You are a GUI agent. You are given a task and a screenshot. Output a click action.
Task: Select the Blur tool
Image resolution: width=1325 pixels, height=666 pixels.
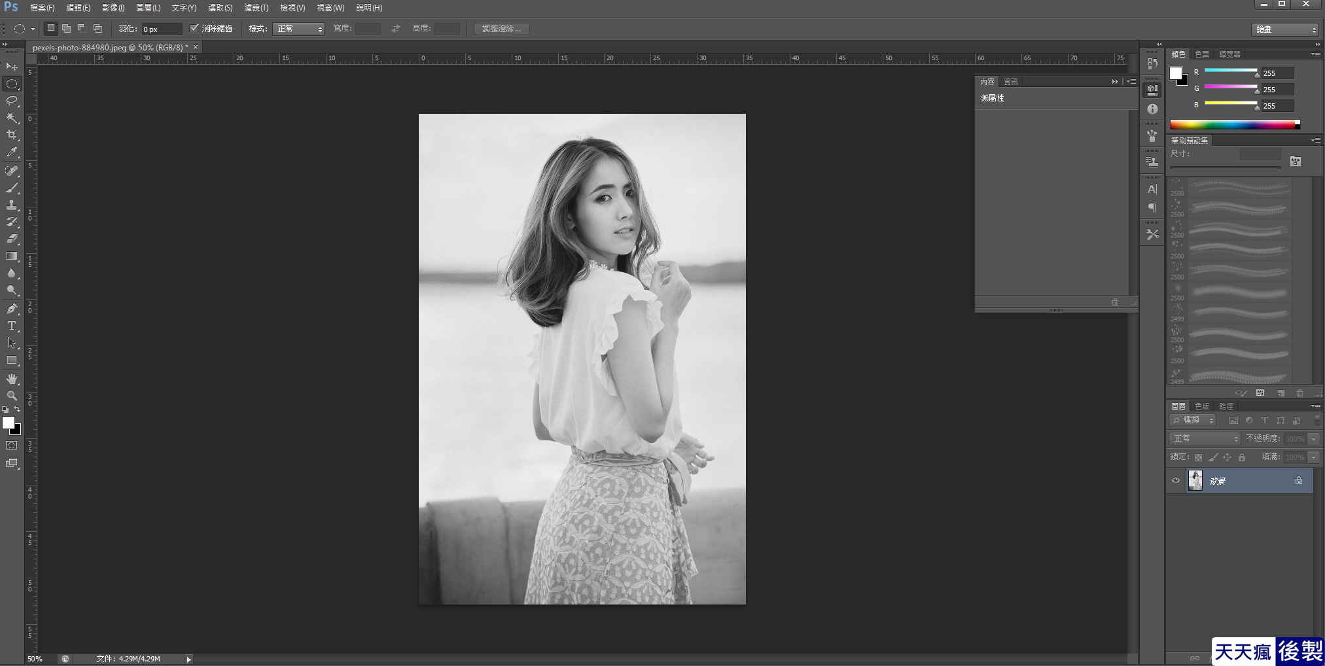[x=12, y=273]
